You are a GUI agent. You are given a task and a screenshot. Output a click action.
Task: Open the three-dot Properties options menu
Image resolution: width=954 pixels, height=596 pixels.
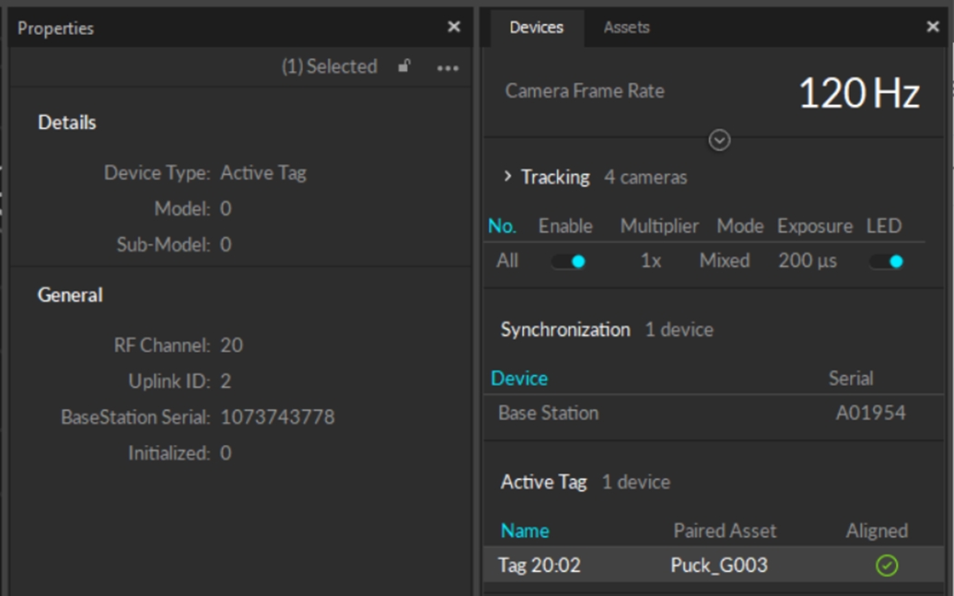pyautogui.click(x=448, y=67)
